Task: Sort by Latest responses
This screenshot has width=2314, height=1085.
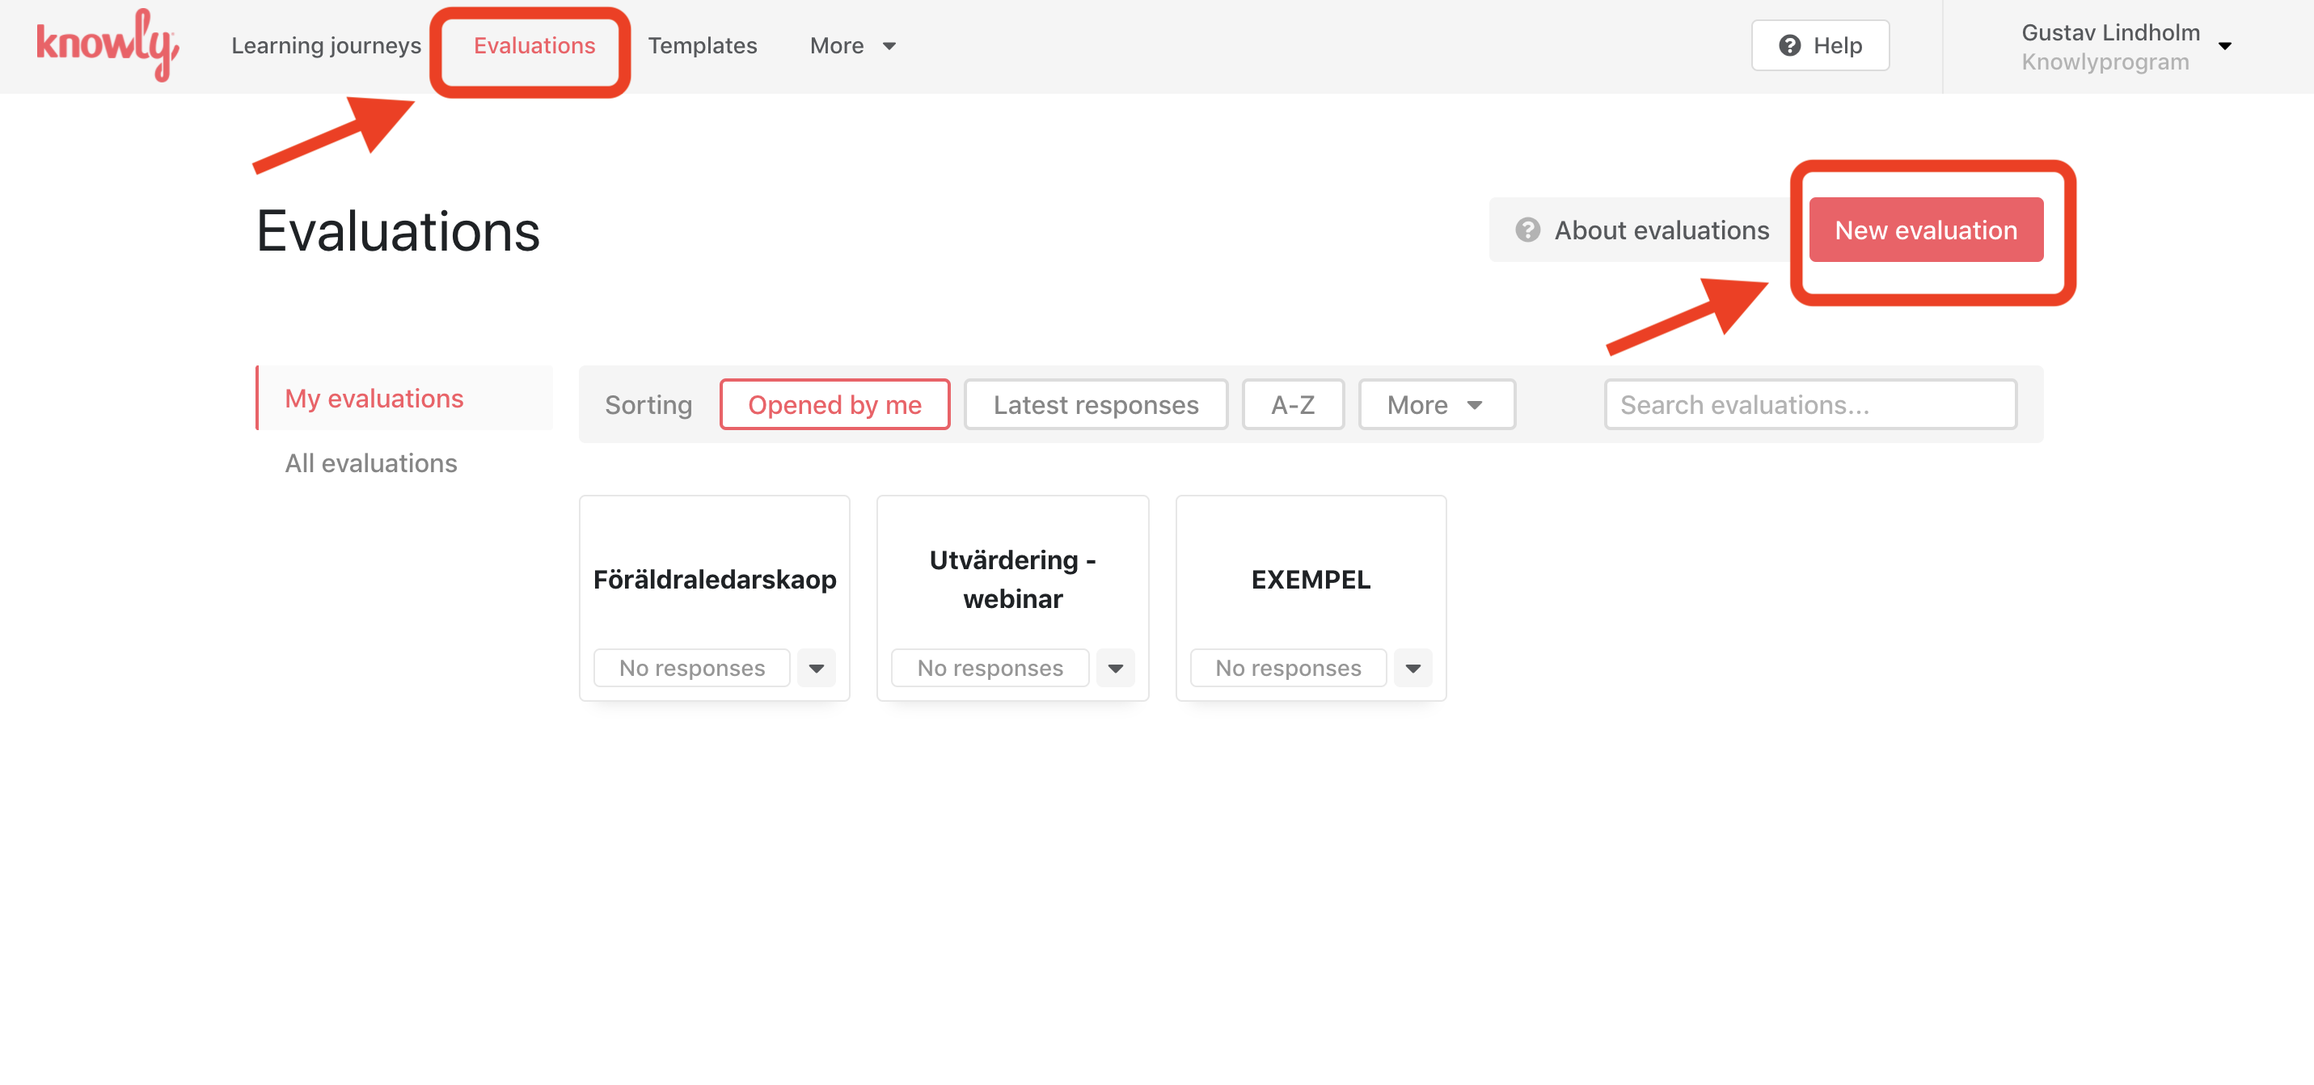Action: coord(1095,405)
